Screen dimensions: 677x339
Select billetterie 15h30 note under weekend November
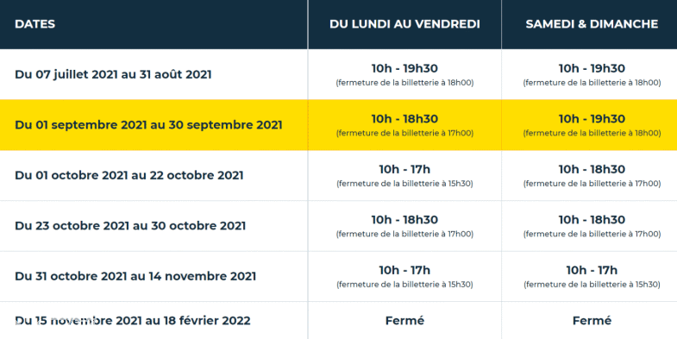tap(592, 285)
